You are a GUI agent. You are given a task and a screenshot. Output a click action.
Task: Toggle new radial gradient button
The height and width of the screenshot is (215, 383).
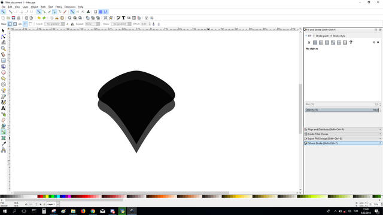click(15, 24)
